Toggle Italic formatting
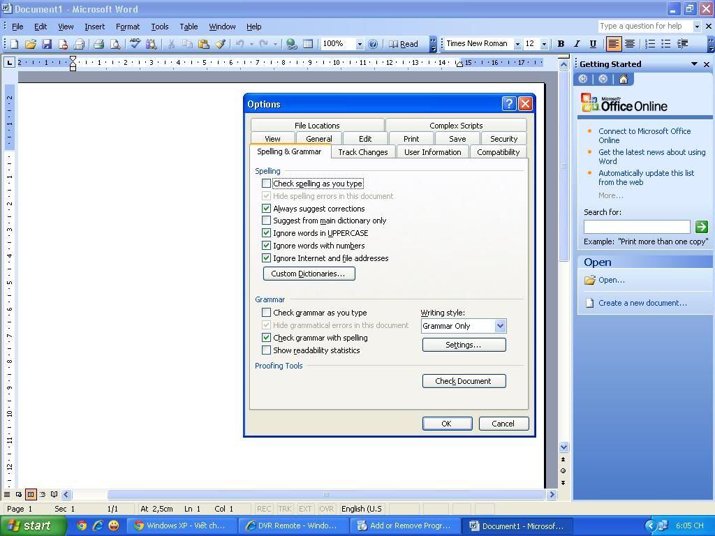The width and height of the screenshot is (715, 536). click(x=577, y=44)
